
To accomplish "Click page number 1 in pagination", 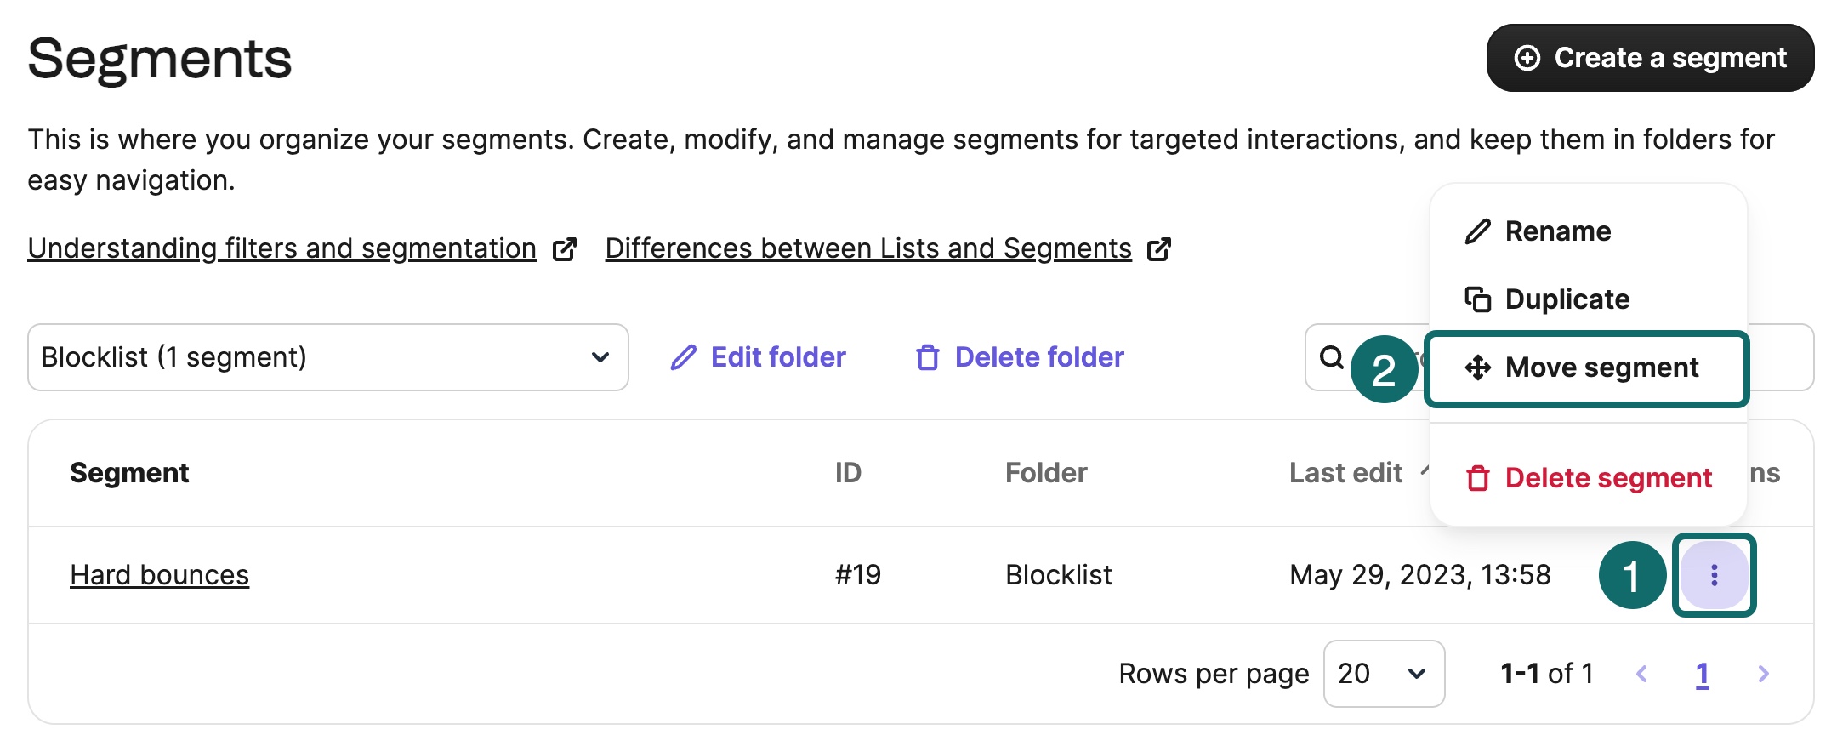I will (x=1702, y=674).
